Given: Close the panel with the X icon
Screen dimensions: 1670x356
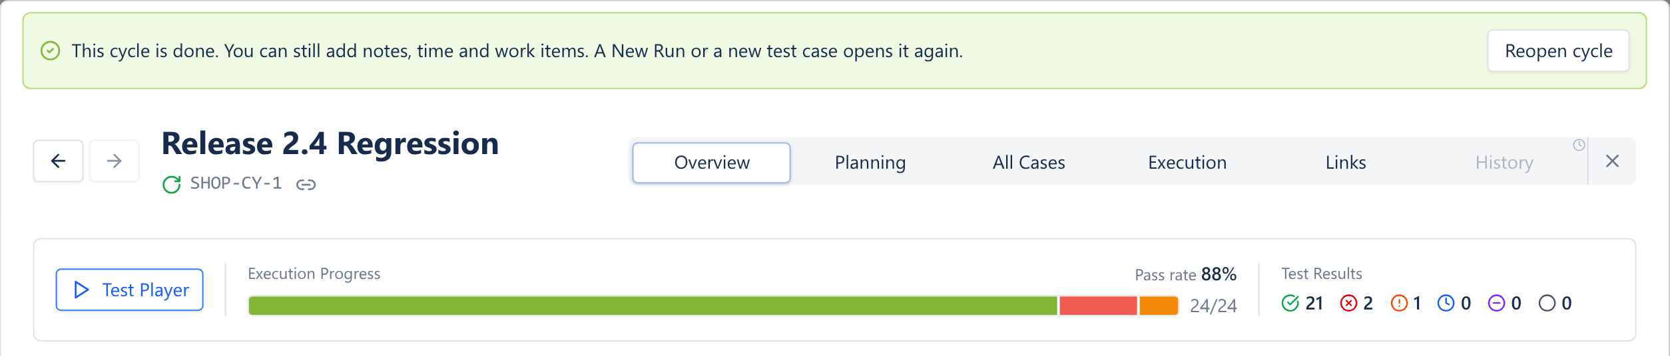Looking at the screenshot, I should (x=1612, y=161).
